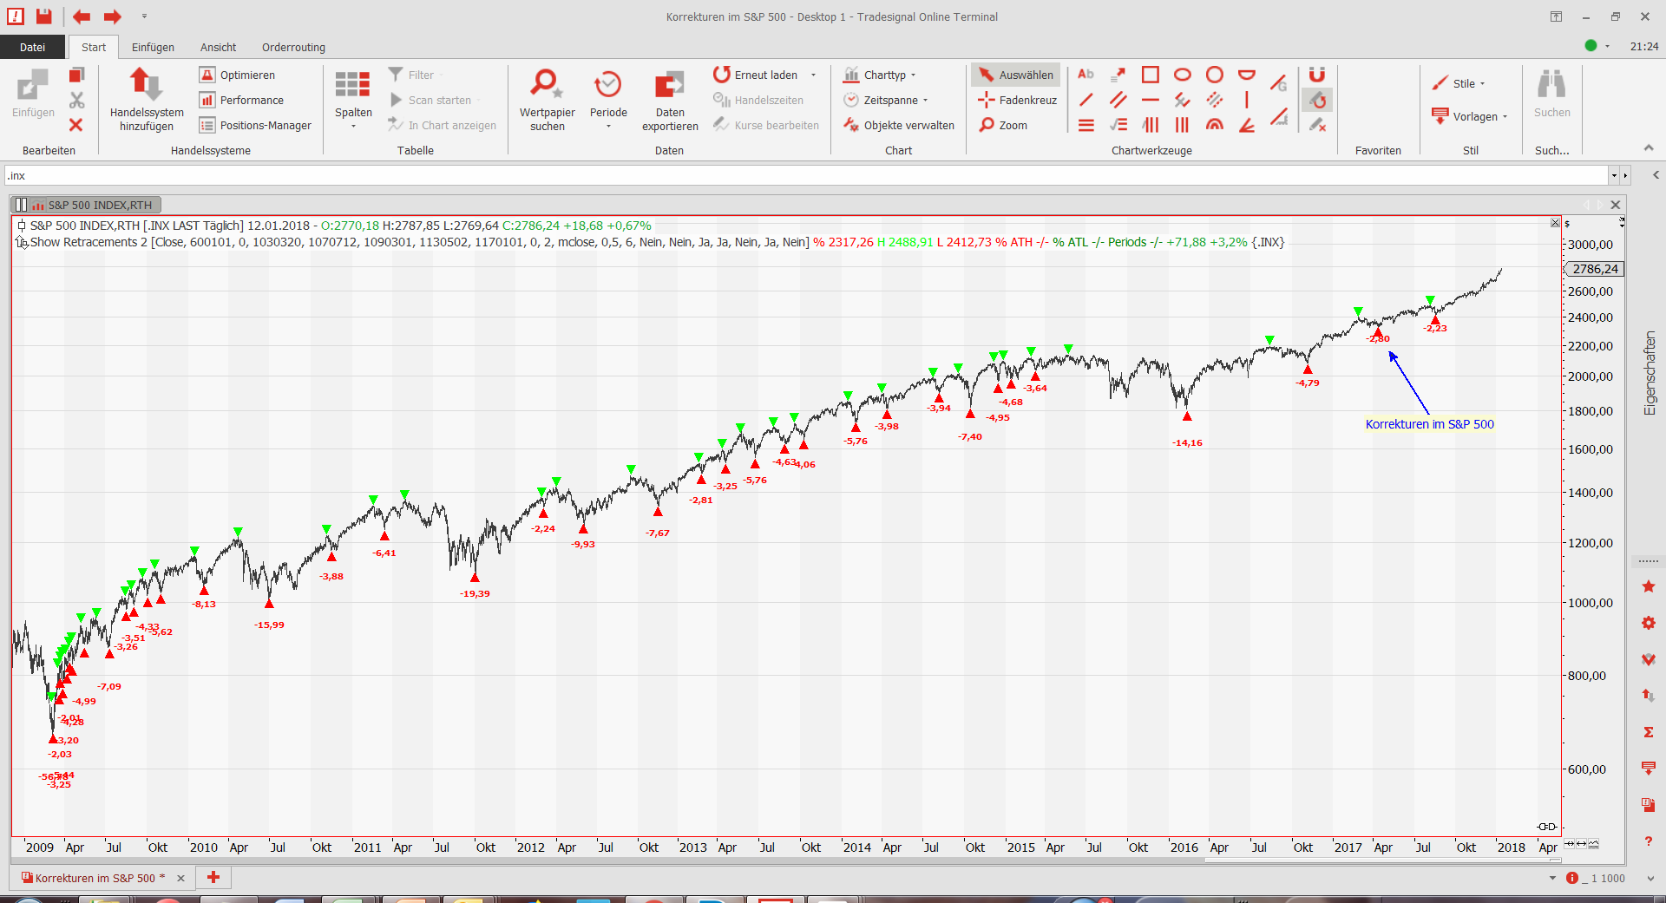This screenshot has width=1666, height=903.
Task: Select the rectangle drawing tool
Action: coord(1150,75)
